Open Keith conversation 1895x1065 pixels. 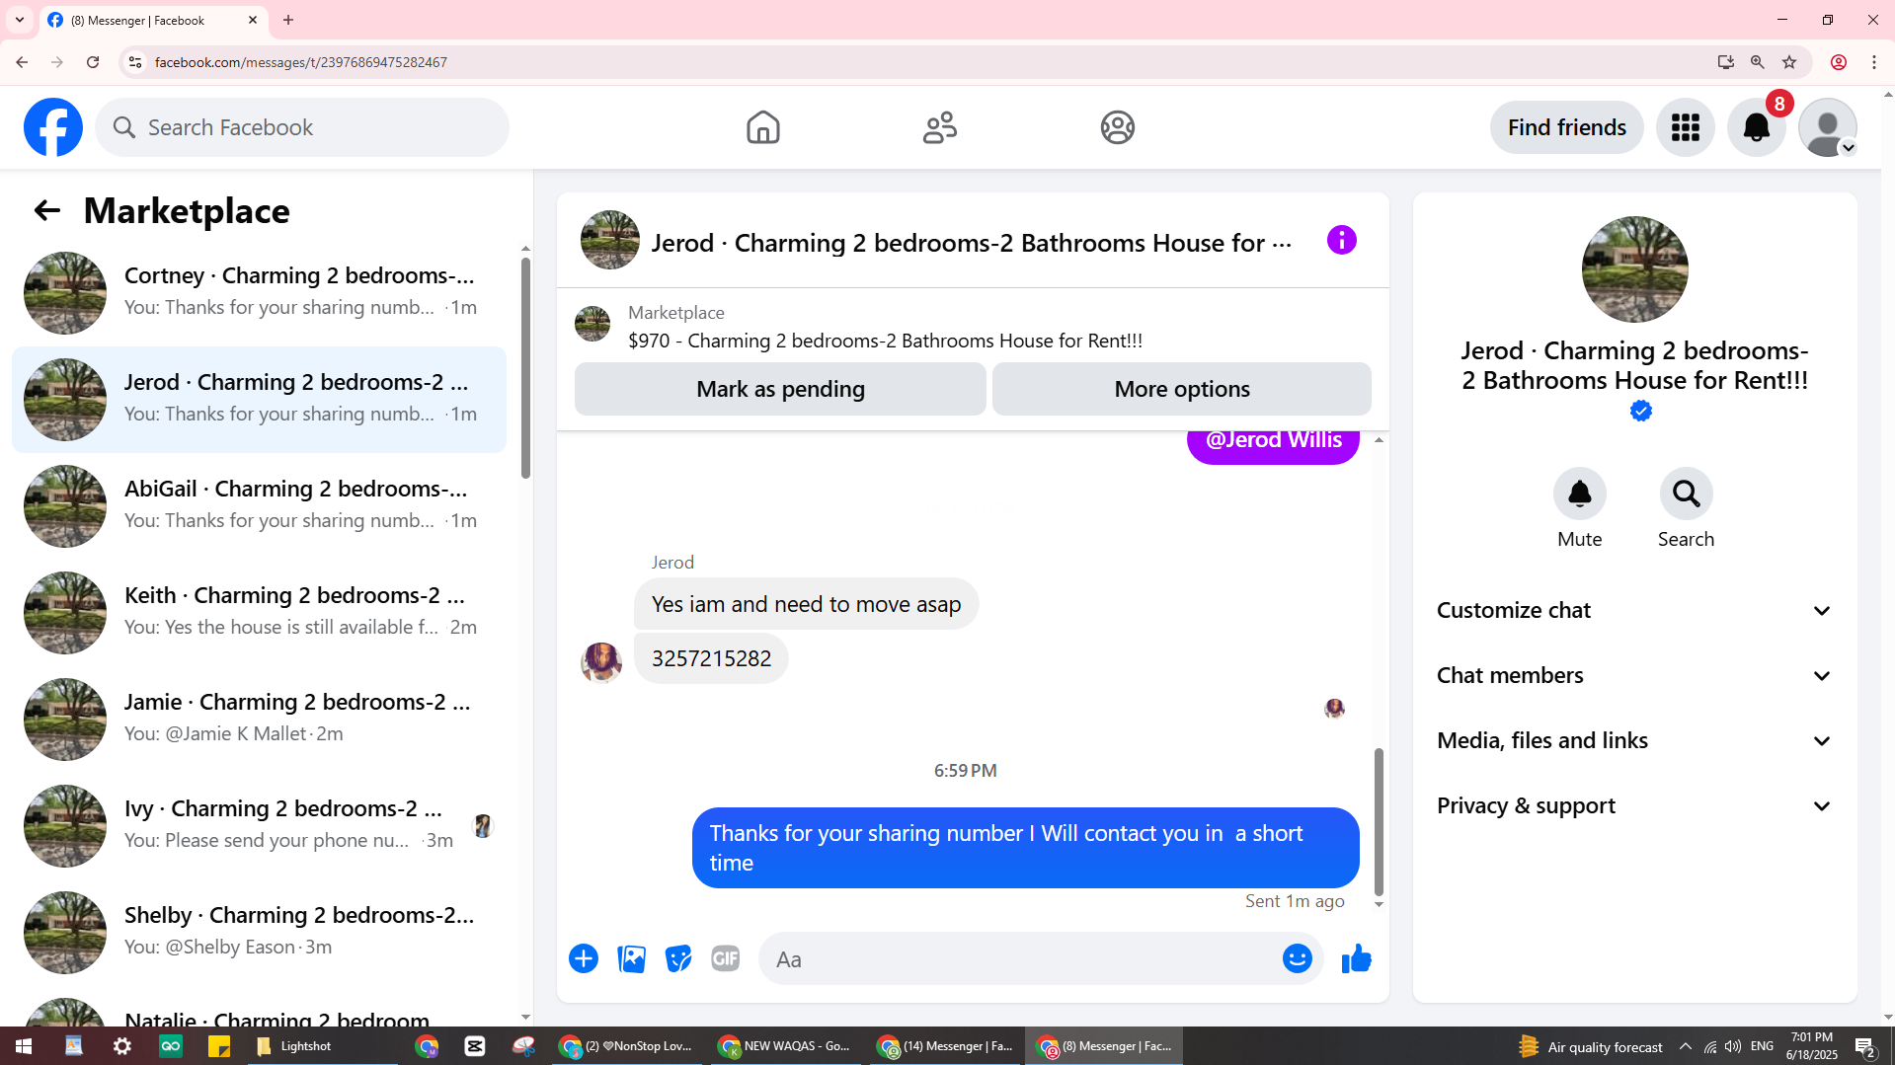[x=259, y=612]
